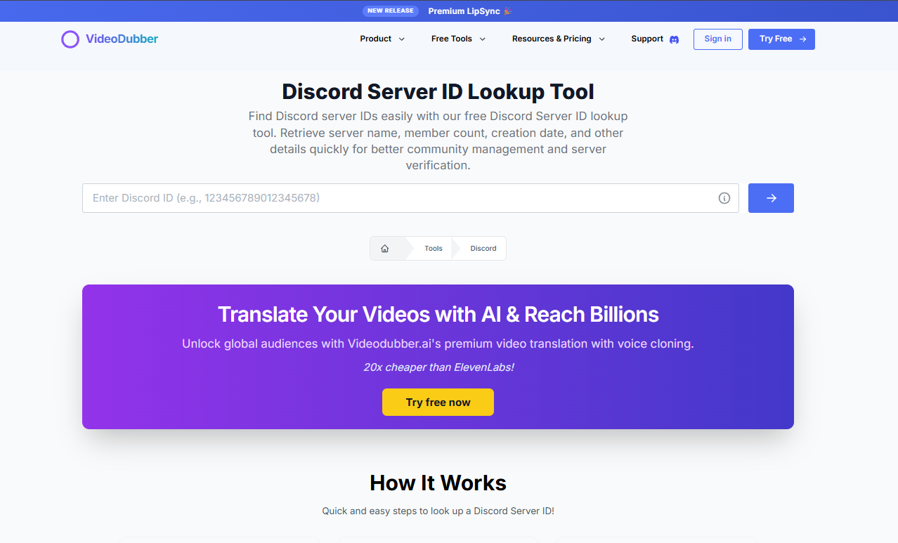The height and width of the screenshot is (543, 898).
Task: Click the 20x cheaper than ElevenLabs text
Action: [x=438, y=367]
